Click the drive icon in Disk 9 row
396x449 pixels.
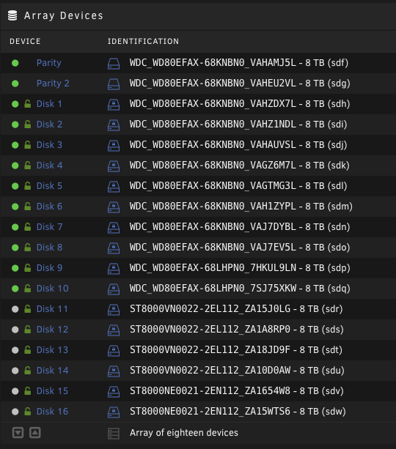[x=114, y=268]
